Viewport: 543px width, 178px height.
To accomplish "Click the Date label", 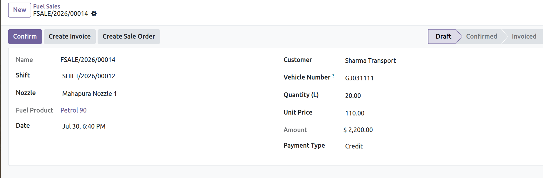I will coord(23,125).
